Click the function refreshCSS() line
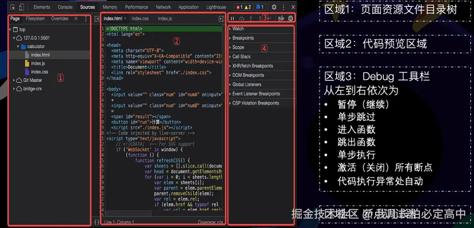 162,160
